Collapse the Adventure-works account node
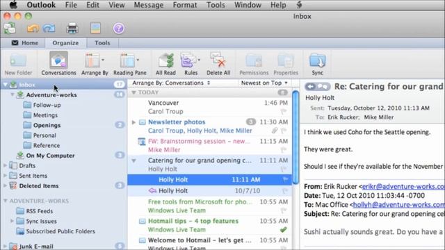This screenshot has width=445, height=250. point(13,94)
